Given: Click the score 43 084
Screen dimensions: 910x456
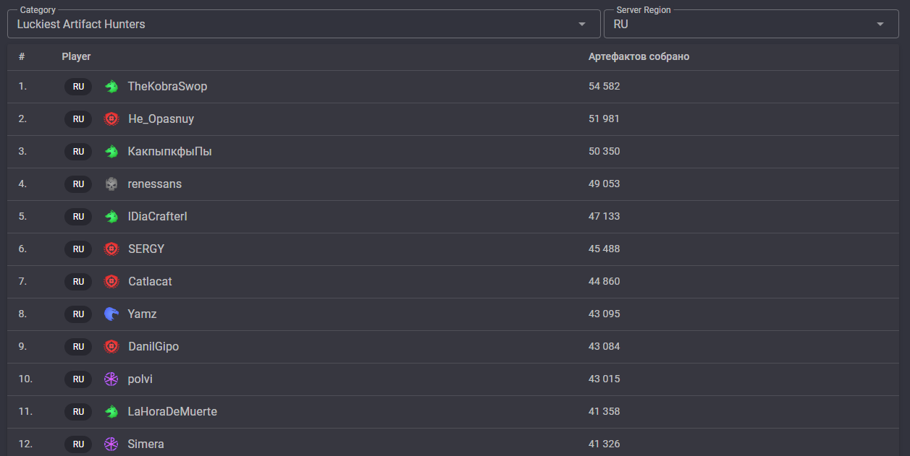Looking at the screenshot, I should click(x=604, y=346).
